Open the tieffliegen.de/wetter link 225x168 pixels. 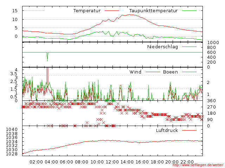coord(198,165)
